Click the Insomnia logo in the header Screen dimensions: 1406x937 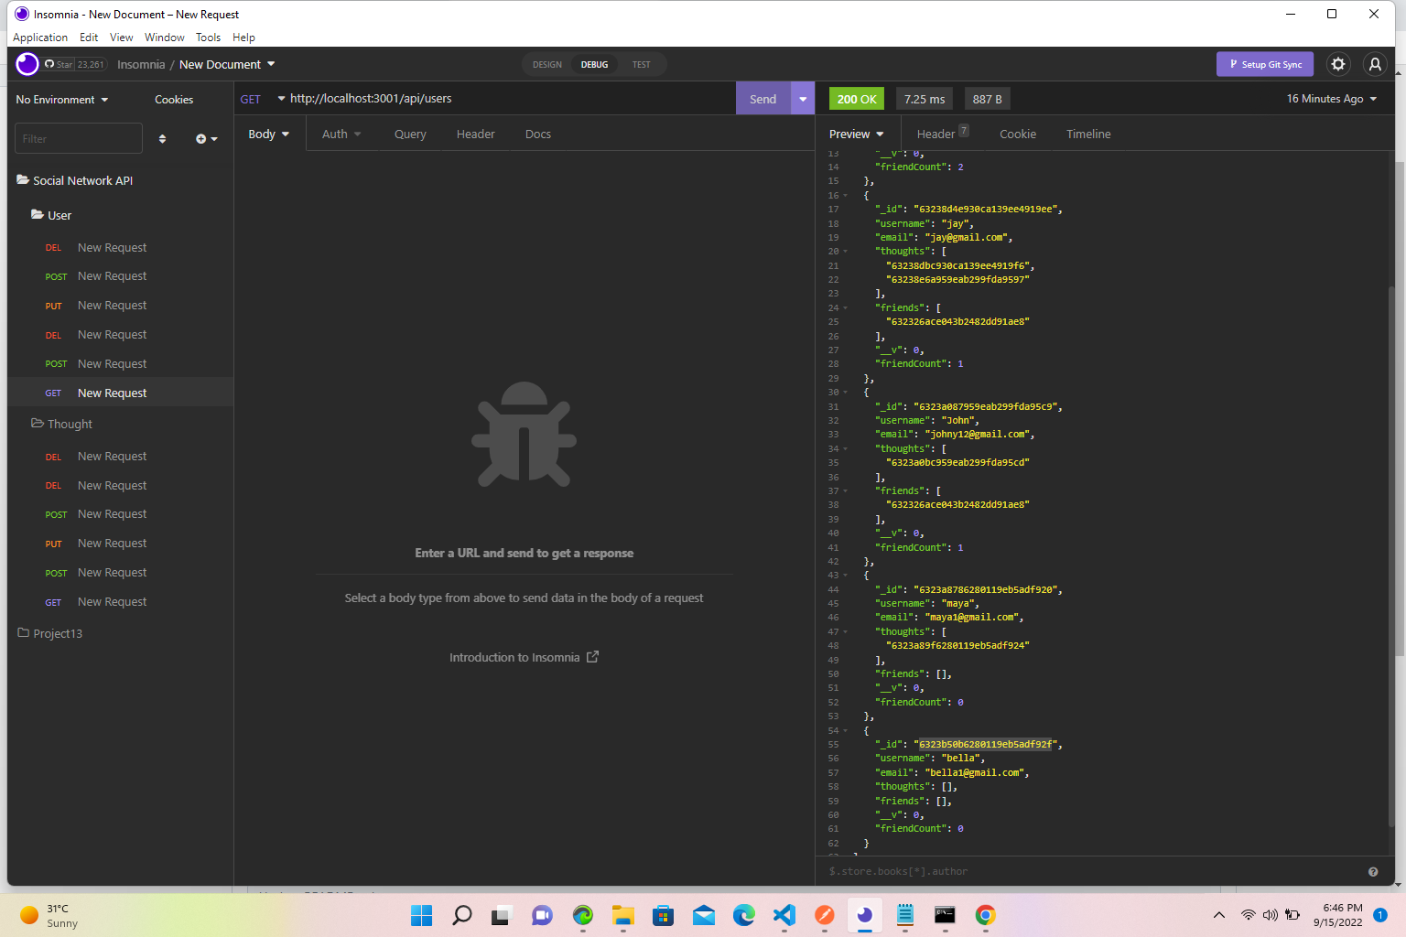coord(27,64)
